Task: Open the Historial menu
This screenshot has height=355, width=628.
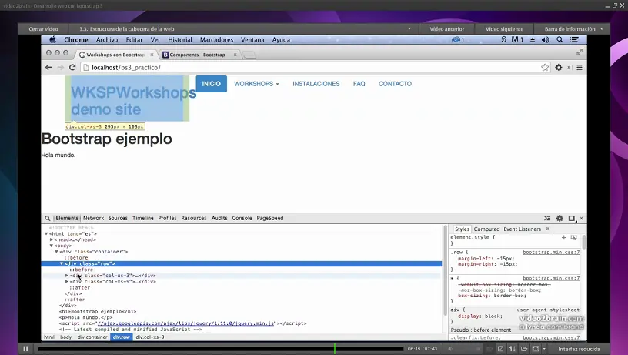Action: (x=180, y=40)
